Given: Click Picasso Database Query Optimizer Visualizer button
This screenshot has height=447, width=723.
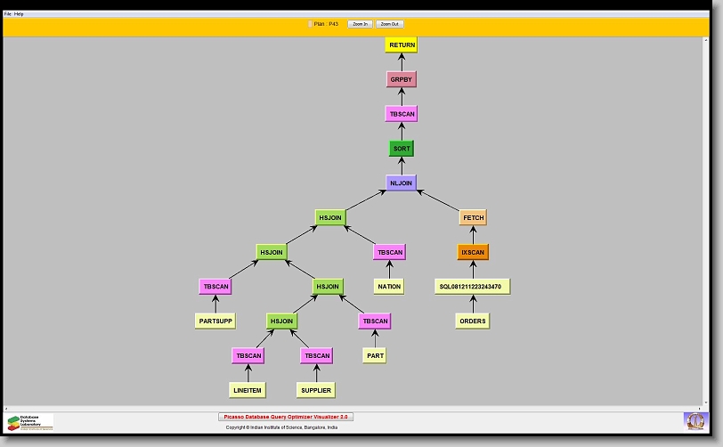Looking at the screenshot, I should coord(286,417).
